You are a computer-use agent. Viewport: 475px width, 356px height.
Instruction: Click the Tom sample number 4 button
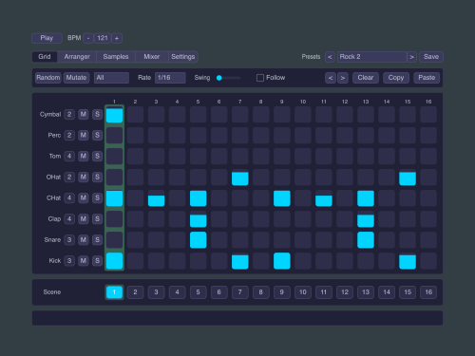point(69,156)
